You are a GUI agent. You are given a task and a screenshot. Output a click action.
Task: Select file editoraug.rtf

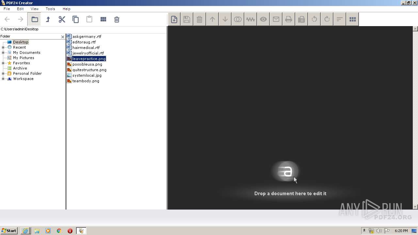pos(84,42)
